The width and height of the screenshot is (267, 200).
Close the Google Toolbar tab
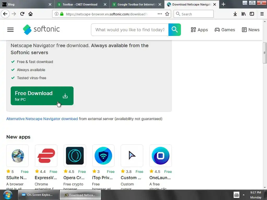[x=160, y=4]
